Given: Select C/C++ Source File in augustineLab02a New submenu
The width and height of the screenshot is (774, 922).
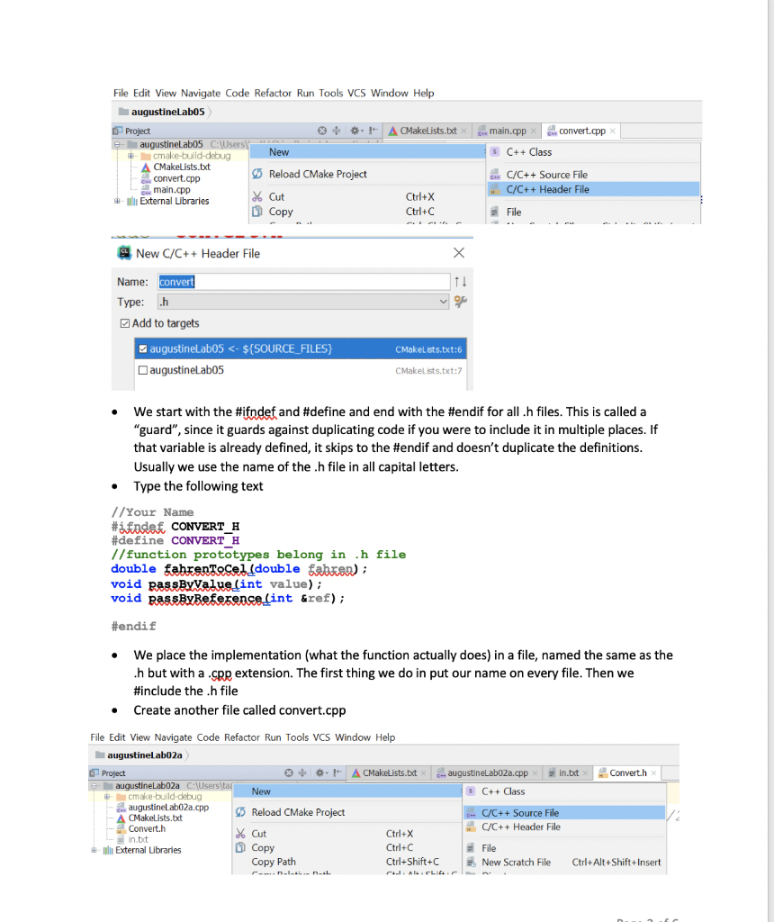Looking at the screenshot, I should [564, 813].
